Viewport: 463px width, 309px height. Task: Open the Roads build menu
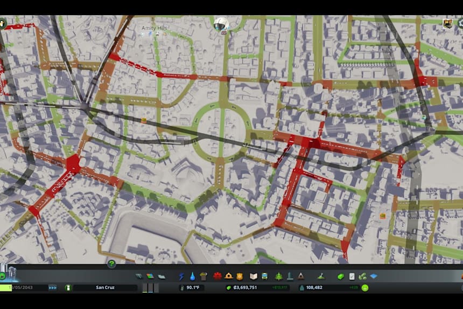139,277
